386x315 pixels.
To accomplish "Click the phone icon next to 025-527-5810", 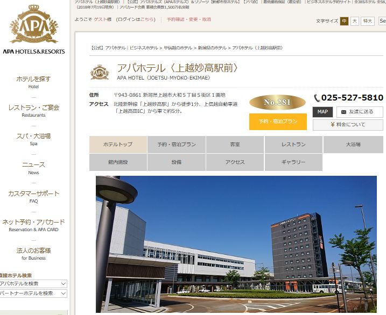I will tap(317, 98).
